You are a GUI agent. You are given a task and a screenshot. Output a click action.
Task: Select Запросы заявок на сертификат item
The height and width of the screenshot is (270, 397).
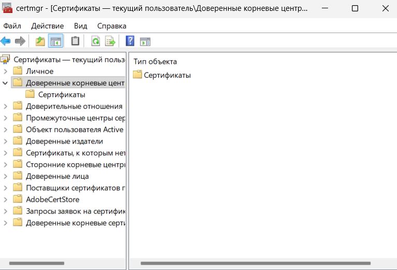(x=76, y=211)
